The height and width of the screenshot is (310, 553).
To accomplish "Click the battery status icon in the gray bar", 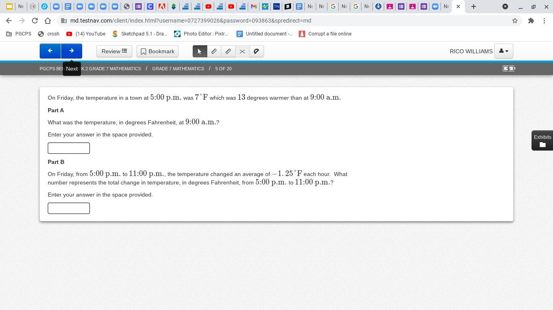I will (509, 69).
